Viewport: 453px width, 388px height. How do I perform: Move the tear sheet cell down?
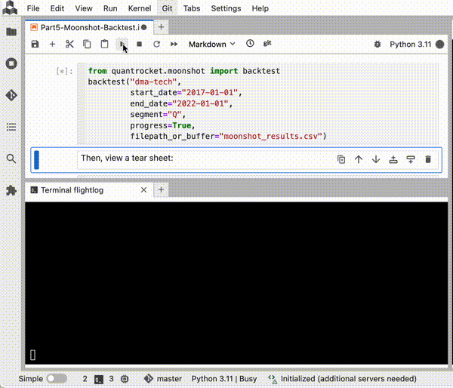point(376,159)
